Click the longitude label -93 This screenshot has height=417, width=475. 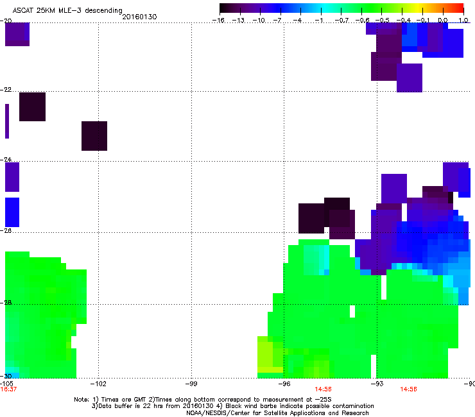[x=377, y=384]
